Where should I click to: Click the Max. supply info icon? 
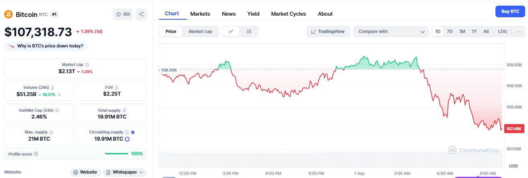pyautogui.click(x=51, y=132)
